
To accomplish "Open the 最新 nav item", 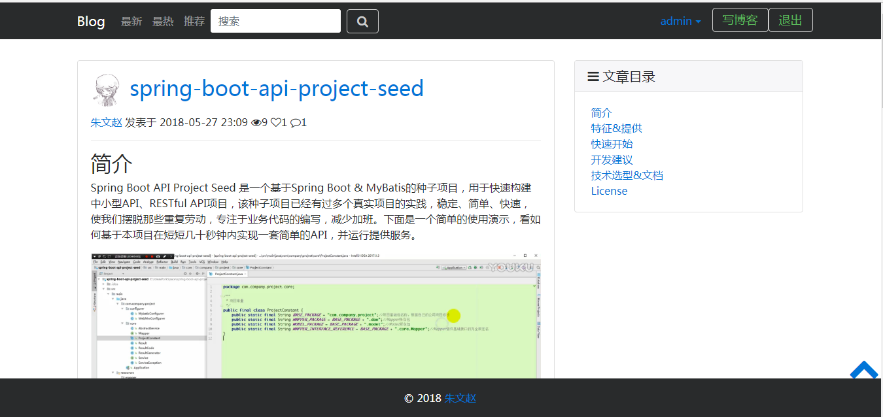I will click(x=131, y=21).
